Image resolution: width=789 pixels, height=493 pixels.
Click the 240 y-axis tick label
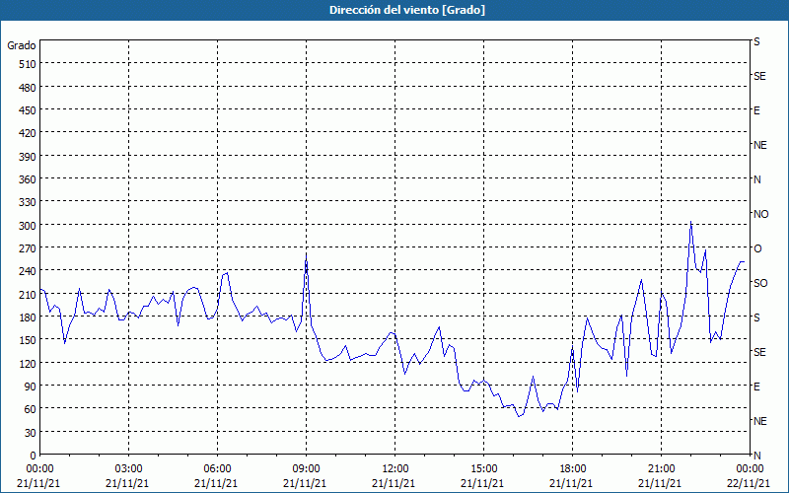pyautogui.click(x=28, y=271)
